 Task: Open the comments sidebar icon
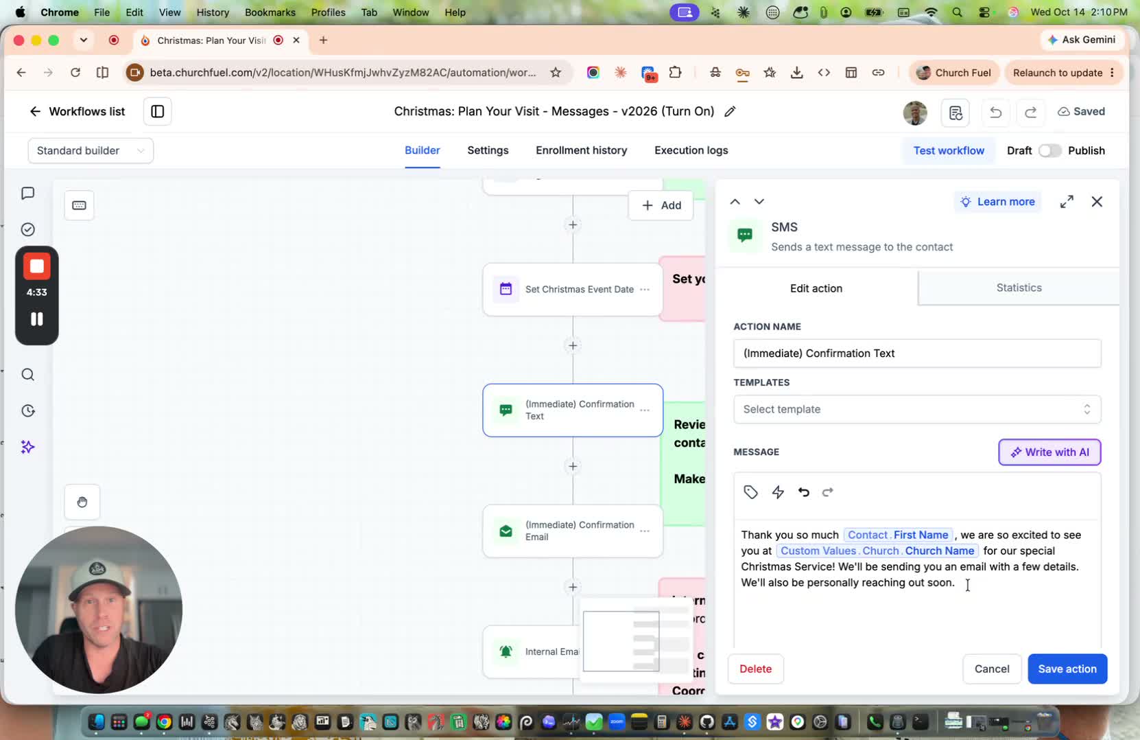tap(27, 194)
